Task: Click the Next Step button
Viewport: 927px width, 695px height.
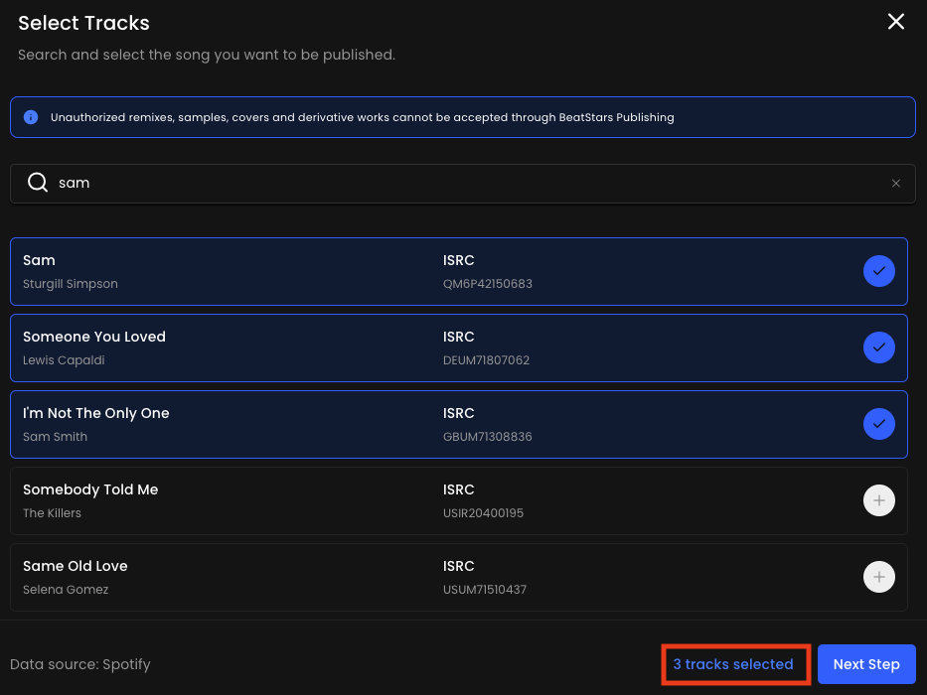Action: 865,664
